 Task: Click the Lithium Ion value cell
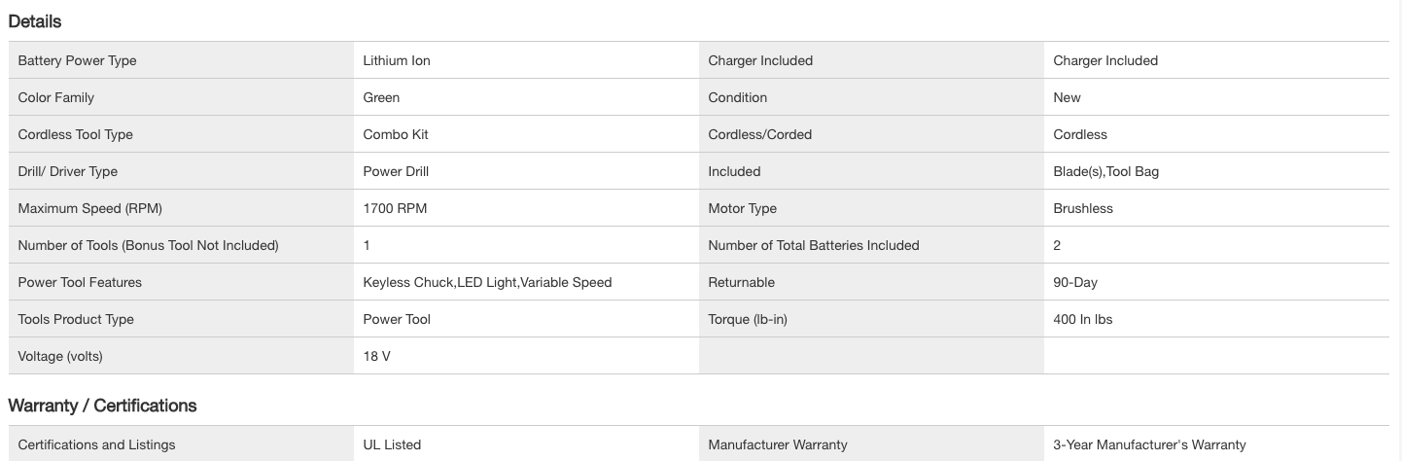[397, 60]
